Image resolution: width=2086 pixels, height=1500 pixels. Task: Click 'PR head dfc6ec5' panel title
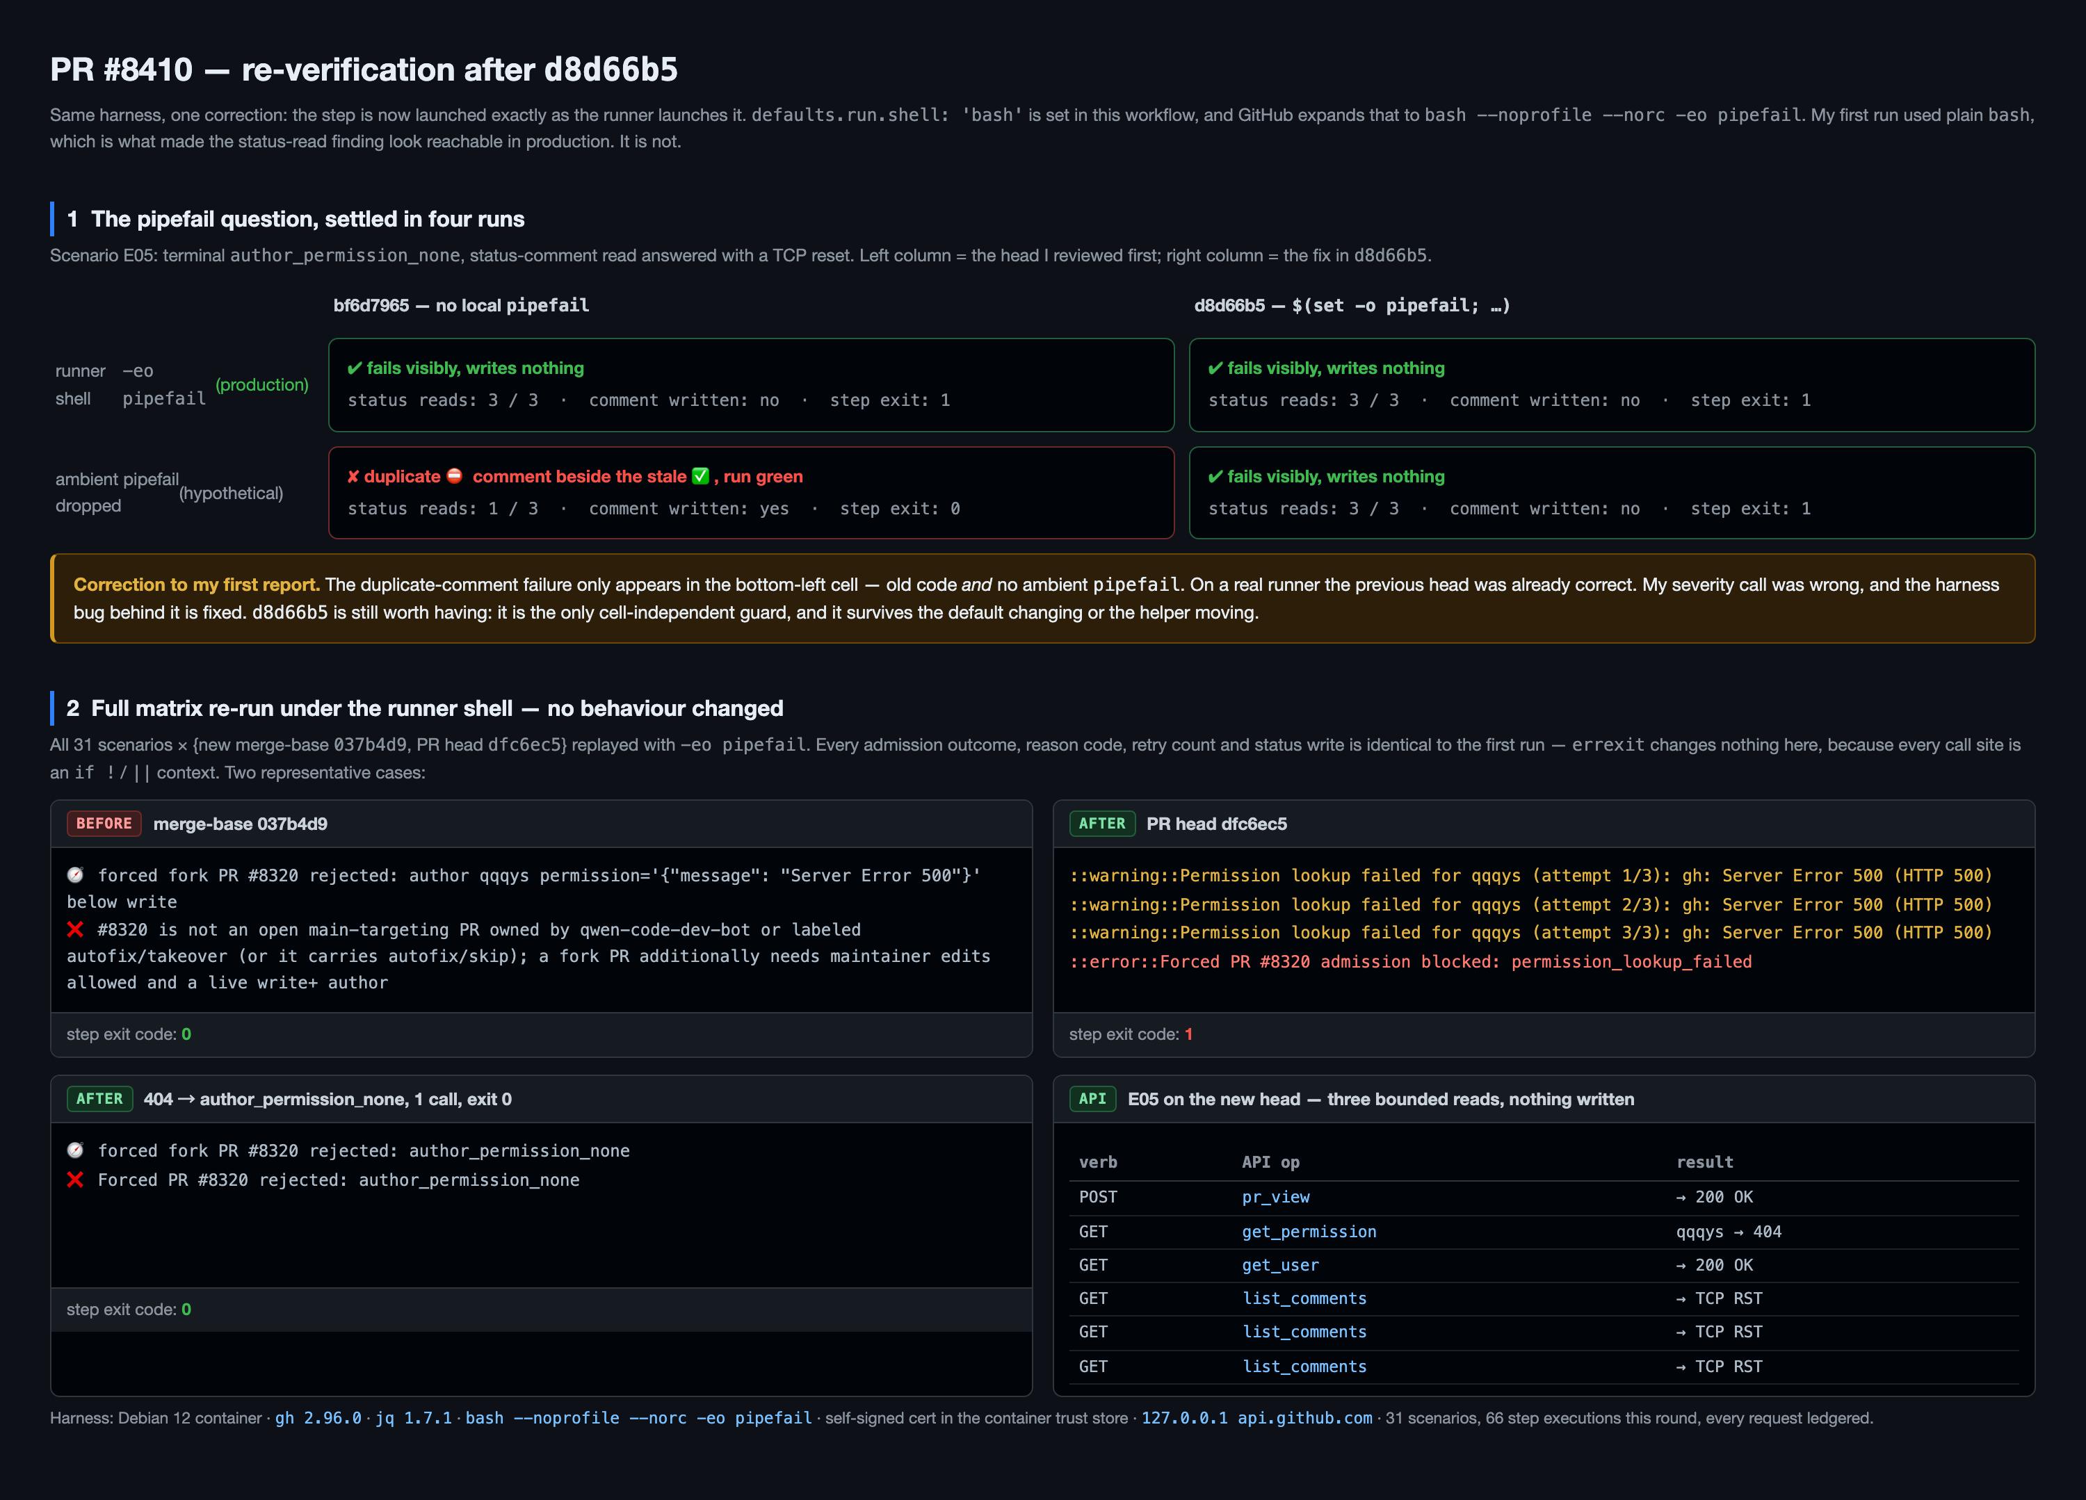point(1216,824)
